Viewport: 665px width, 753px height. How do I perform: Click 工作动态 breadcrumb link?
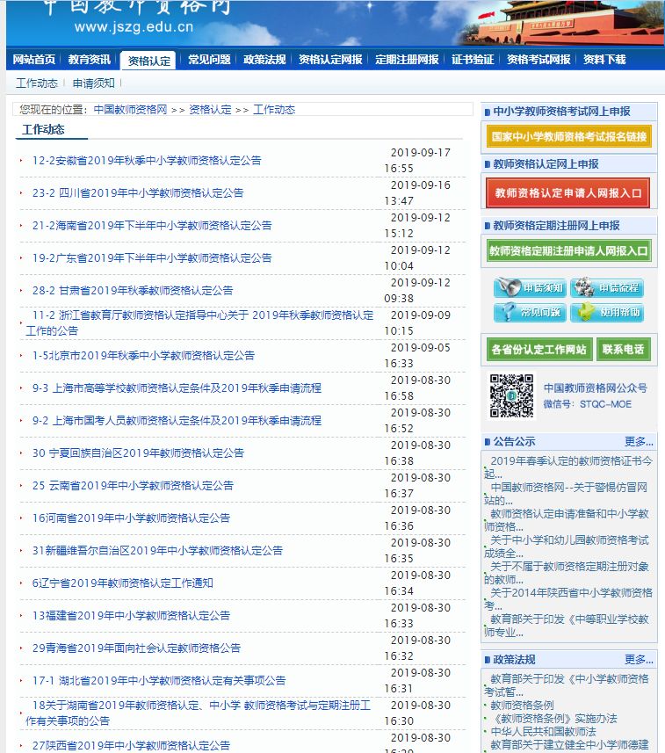(274, 110)
